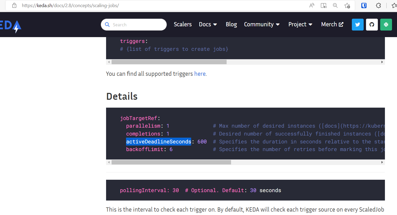Open the Docs dropdown menu
Image resolution: width=397 pixels, height=215 pixels.
(208, 24)
